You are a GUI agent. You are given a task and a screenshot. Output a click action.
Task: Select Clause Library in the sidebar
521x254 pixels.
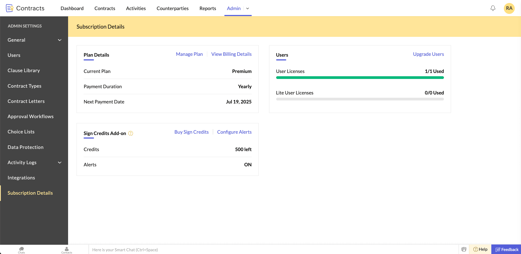pyautogui.click(x=24, y=71)
